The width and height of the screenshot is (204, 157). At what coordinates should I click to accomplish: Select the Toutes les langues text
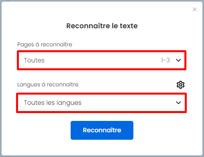tap(53, 103)
